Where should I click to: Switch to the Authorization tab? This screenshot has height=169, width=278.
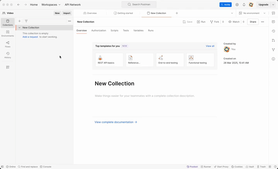[98, 30]
